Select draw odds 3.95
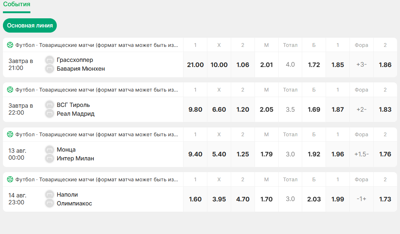The image size is (400, 234). pyautogui.click(x=219, y=199)
